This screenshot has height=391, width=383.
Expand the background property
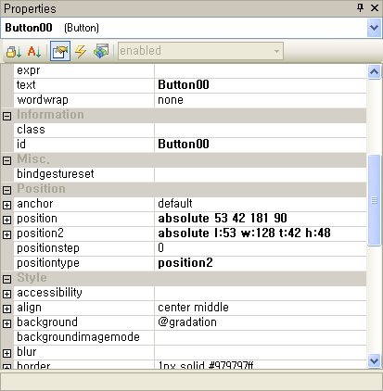(x=6, y=323)
